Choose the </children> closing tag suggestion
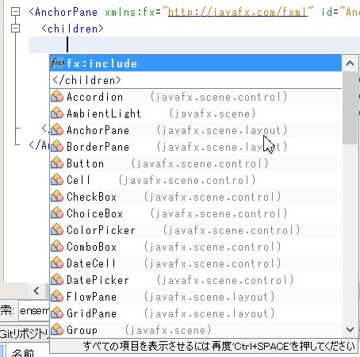This screenshot has width=360, height=357. click(196, 80)
